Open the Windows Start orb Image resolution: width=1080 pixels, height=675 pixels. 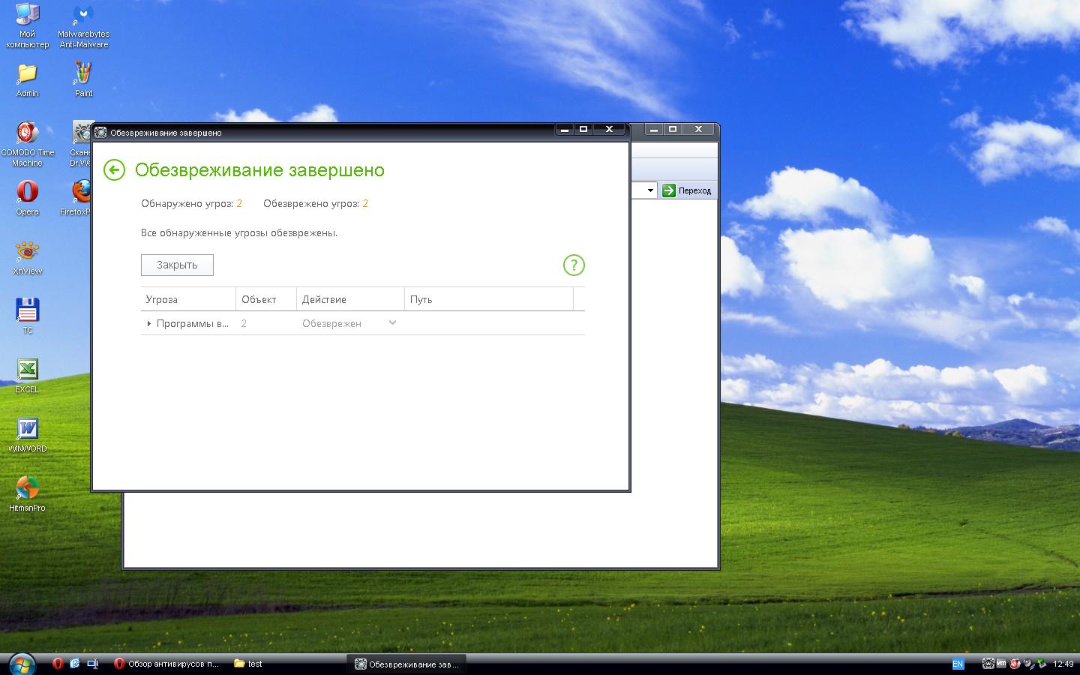click(x=20, y=663)
